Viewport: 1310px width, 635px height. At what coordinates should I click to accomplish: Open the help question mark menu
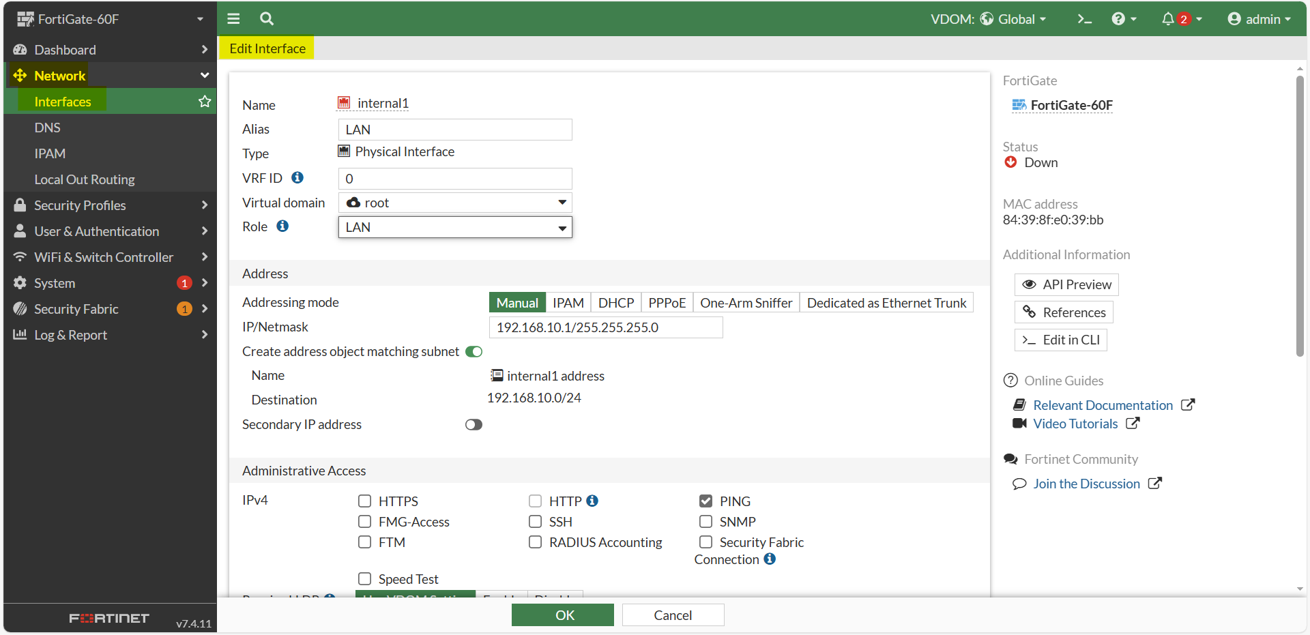[x=1124, y=19]
